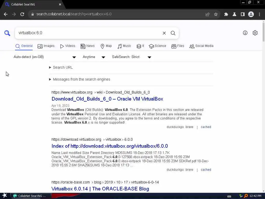Viewport: 265px width, 199px height.
Task: Close the CollabNet SearXNG tab
Action: tap(60, 4)
